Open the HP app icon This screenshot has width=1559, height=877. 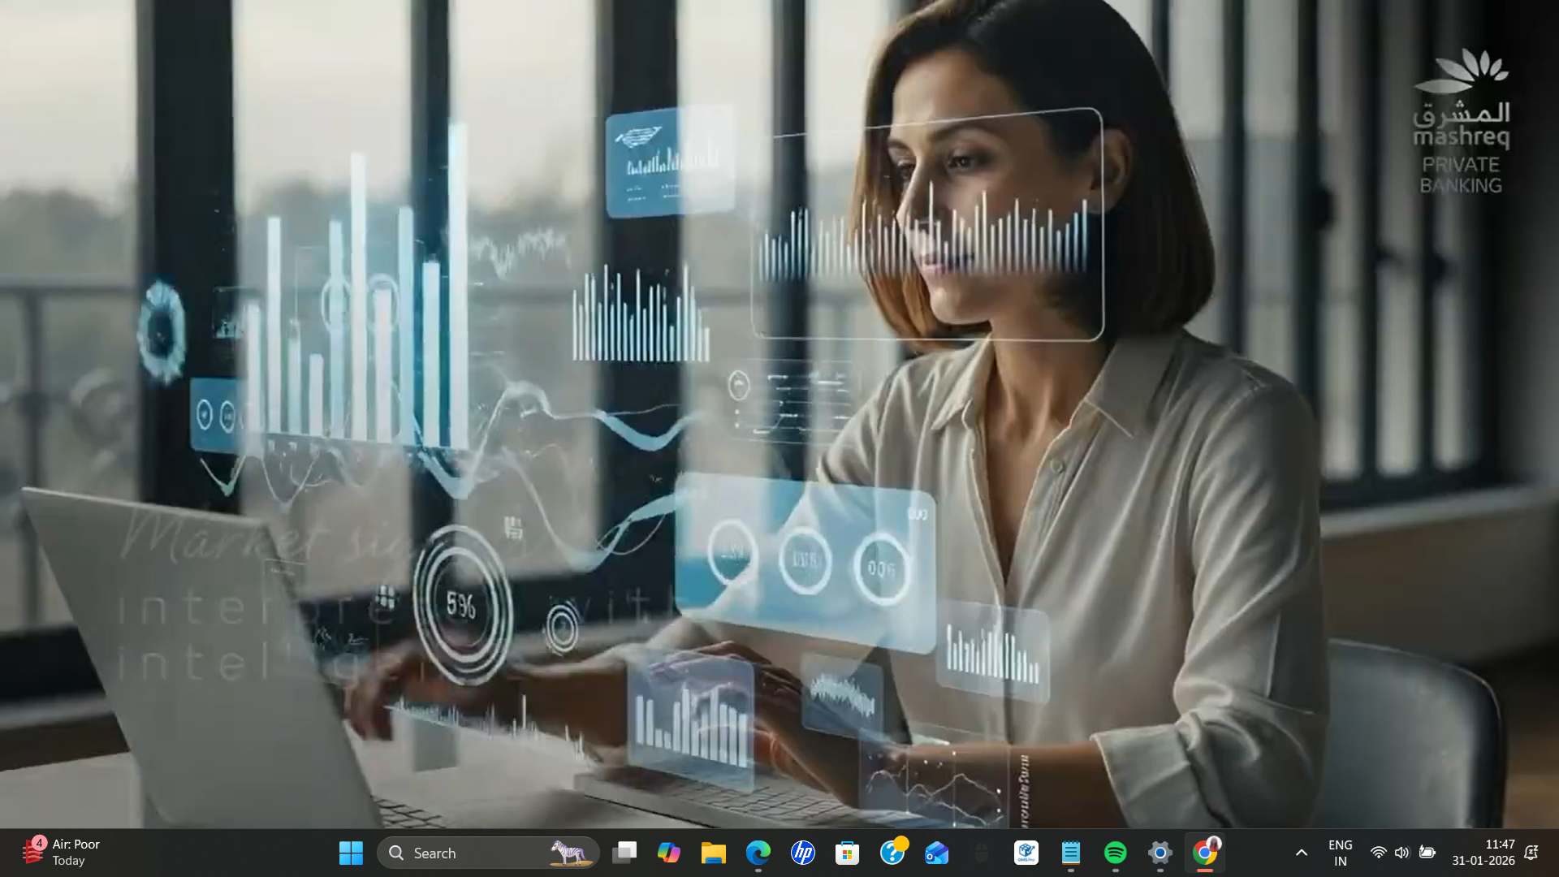coord(803,853)
